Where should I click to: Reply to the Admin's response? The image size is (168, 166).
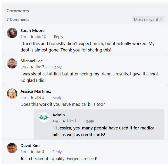(x=89, y=121)
